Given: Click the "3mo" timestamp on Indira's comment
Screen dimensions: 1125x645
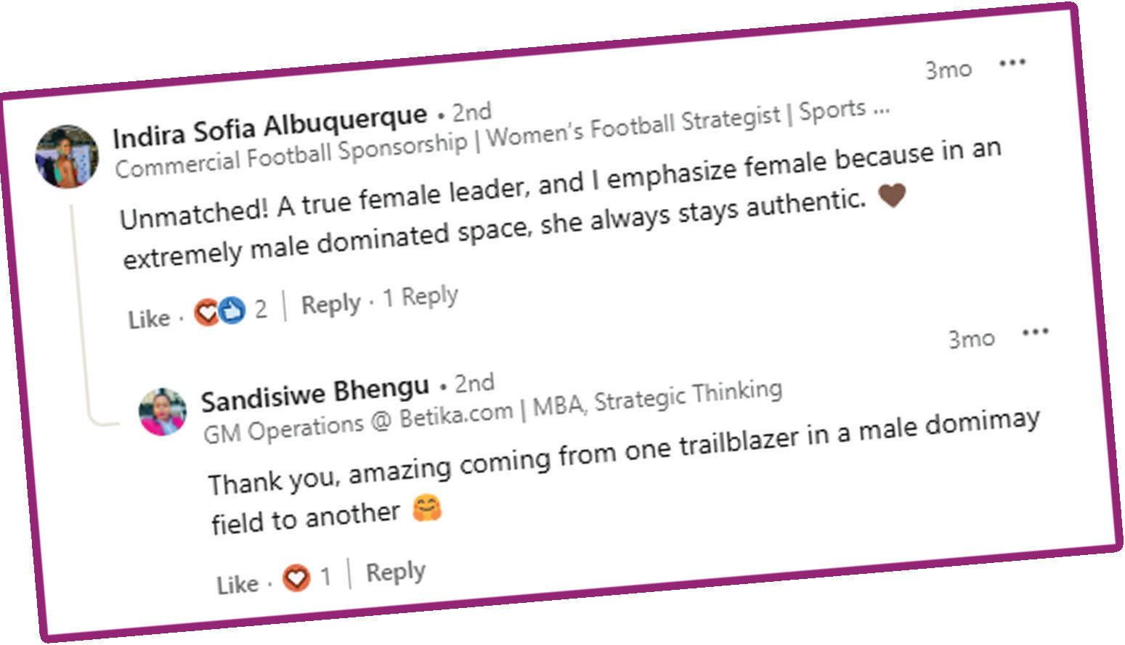Looking at the screenshot, I should [x=949, y=70].
